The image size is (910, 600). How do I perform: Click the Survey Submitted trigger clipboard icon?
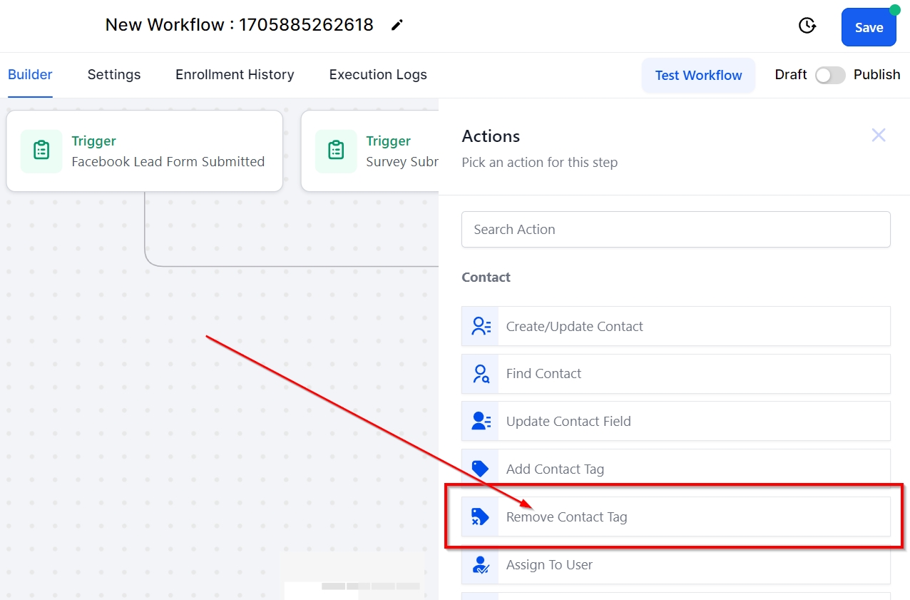pos(336,151)
